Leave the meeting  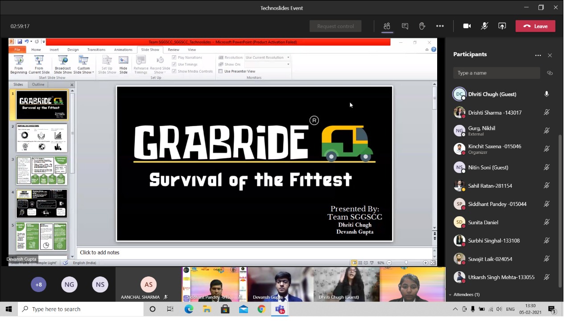(535, 26)
